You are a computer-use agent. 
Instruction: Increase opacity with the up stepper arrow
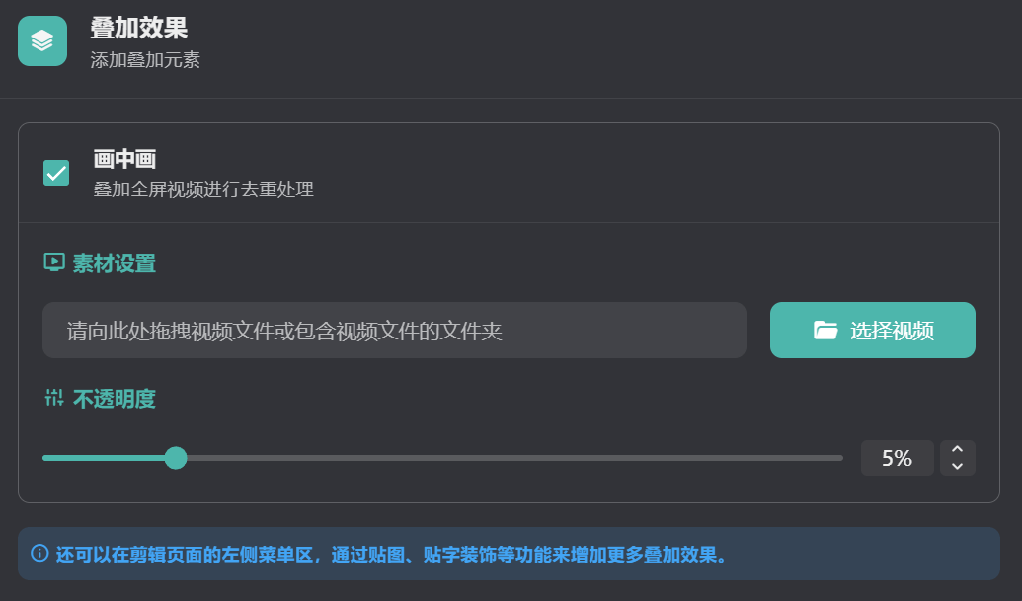957,449
